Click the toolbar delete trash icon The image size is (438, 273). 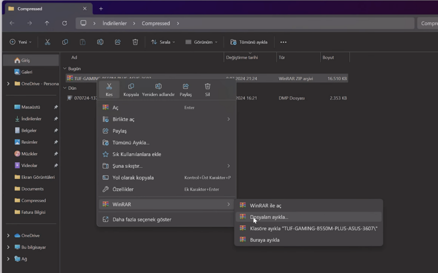click(135, 42)
